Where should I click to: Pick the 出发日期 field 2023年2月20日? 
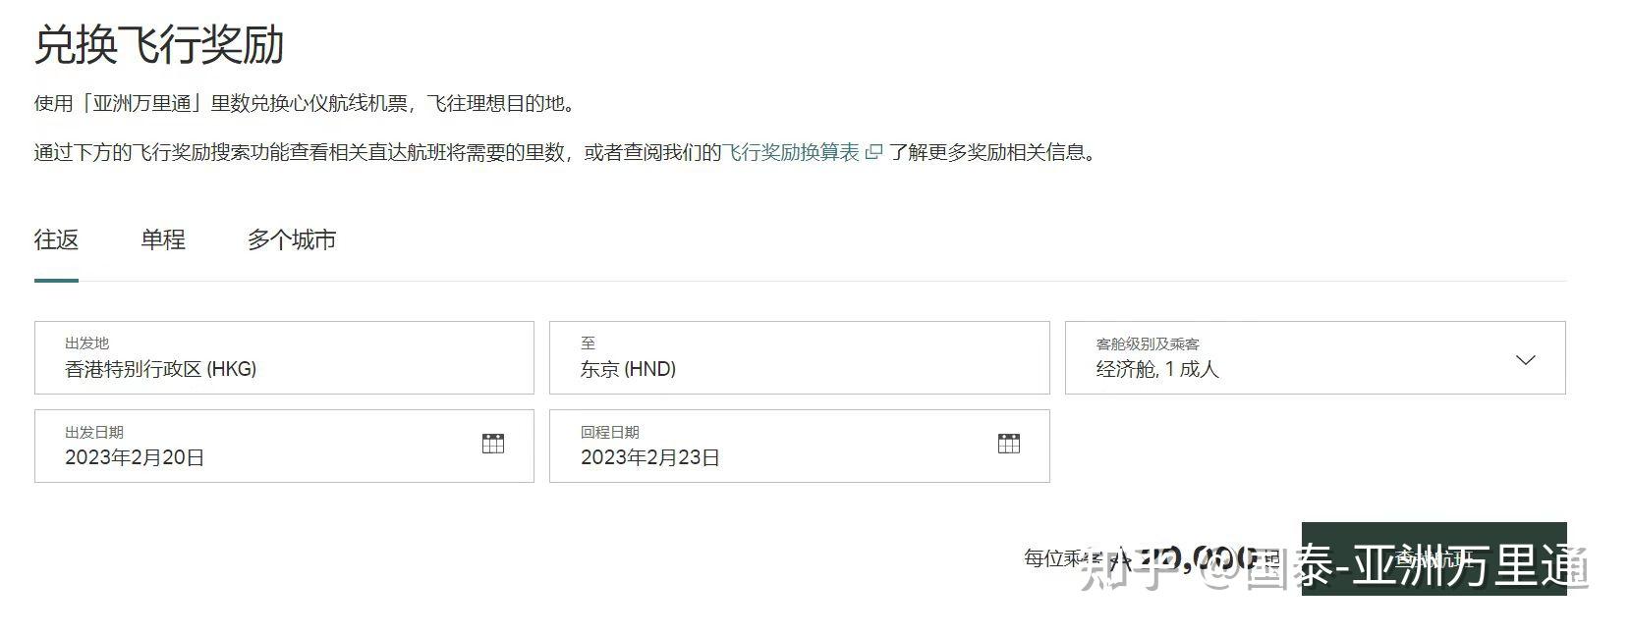pos(255,447)
